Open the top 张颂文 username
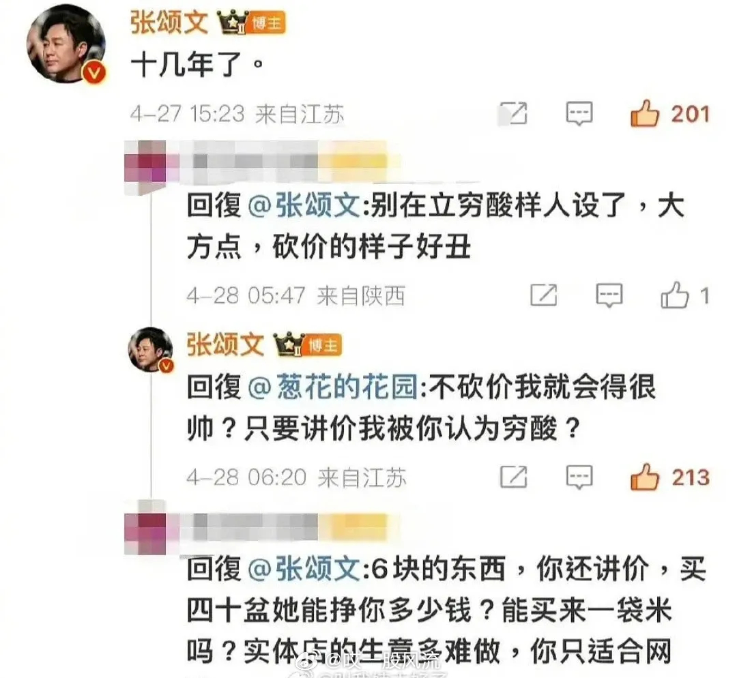Screen dimensions: 737x678 click(x=169, y=23)
